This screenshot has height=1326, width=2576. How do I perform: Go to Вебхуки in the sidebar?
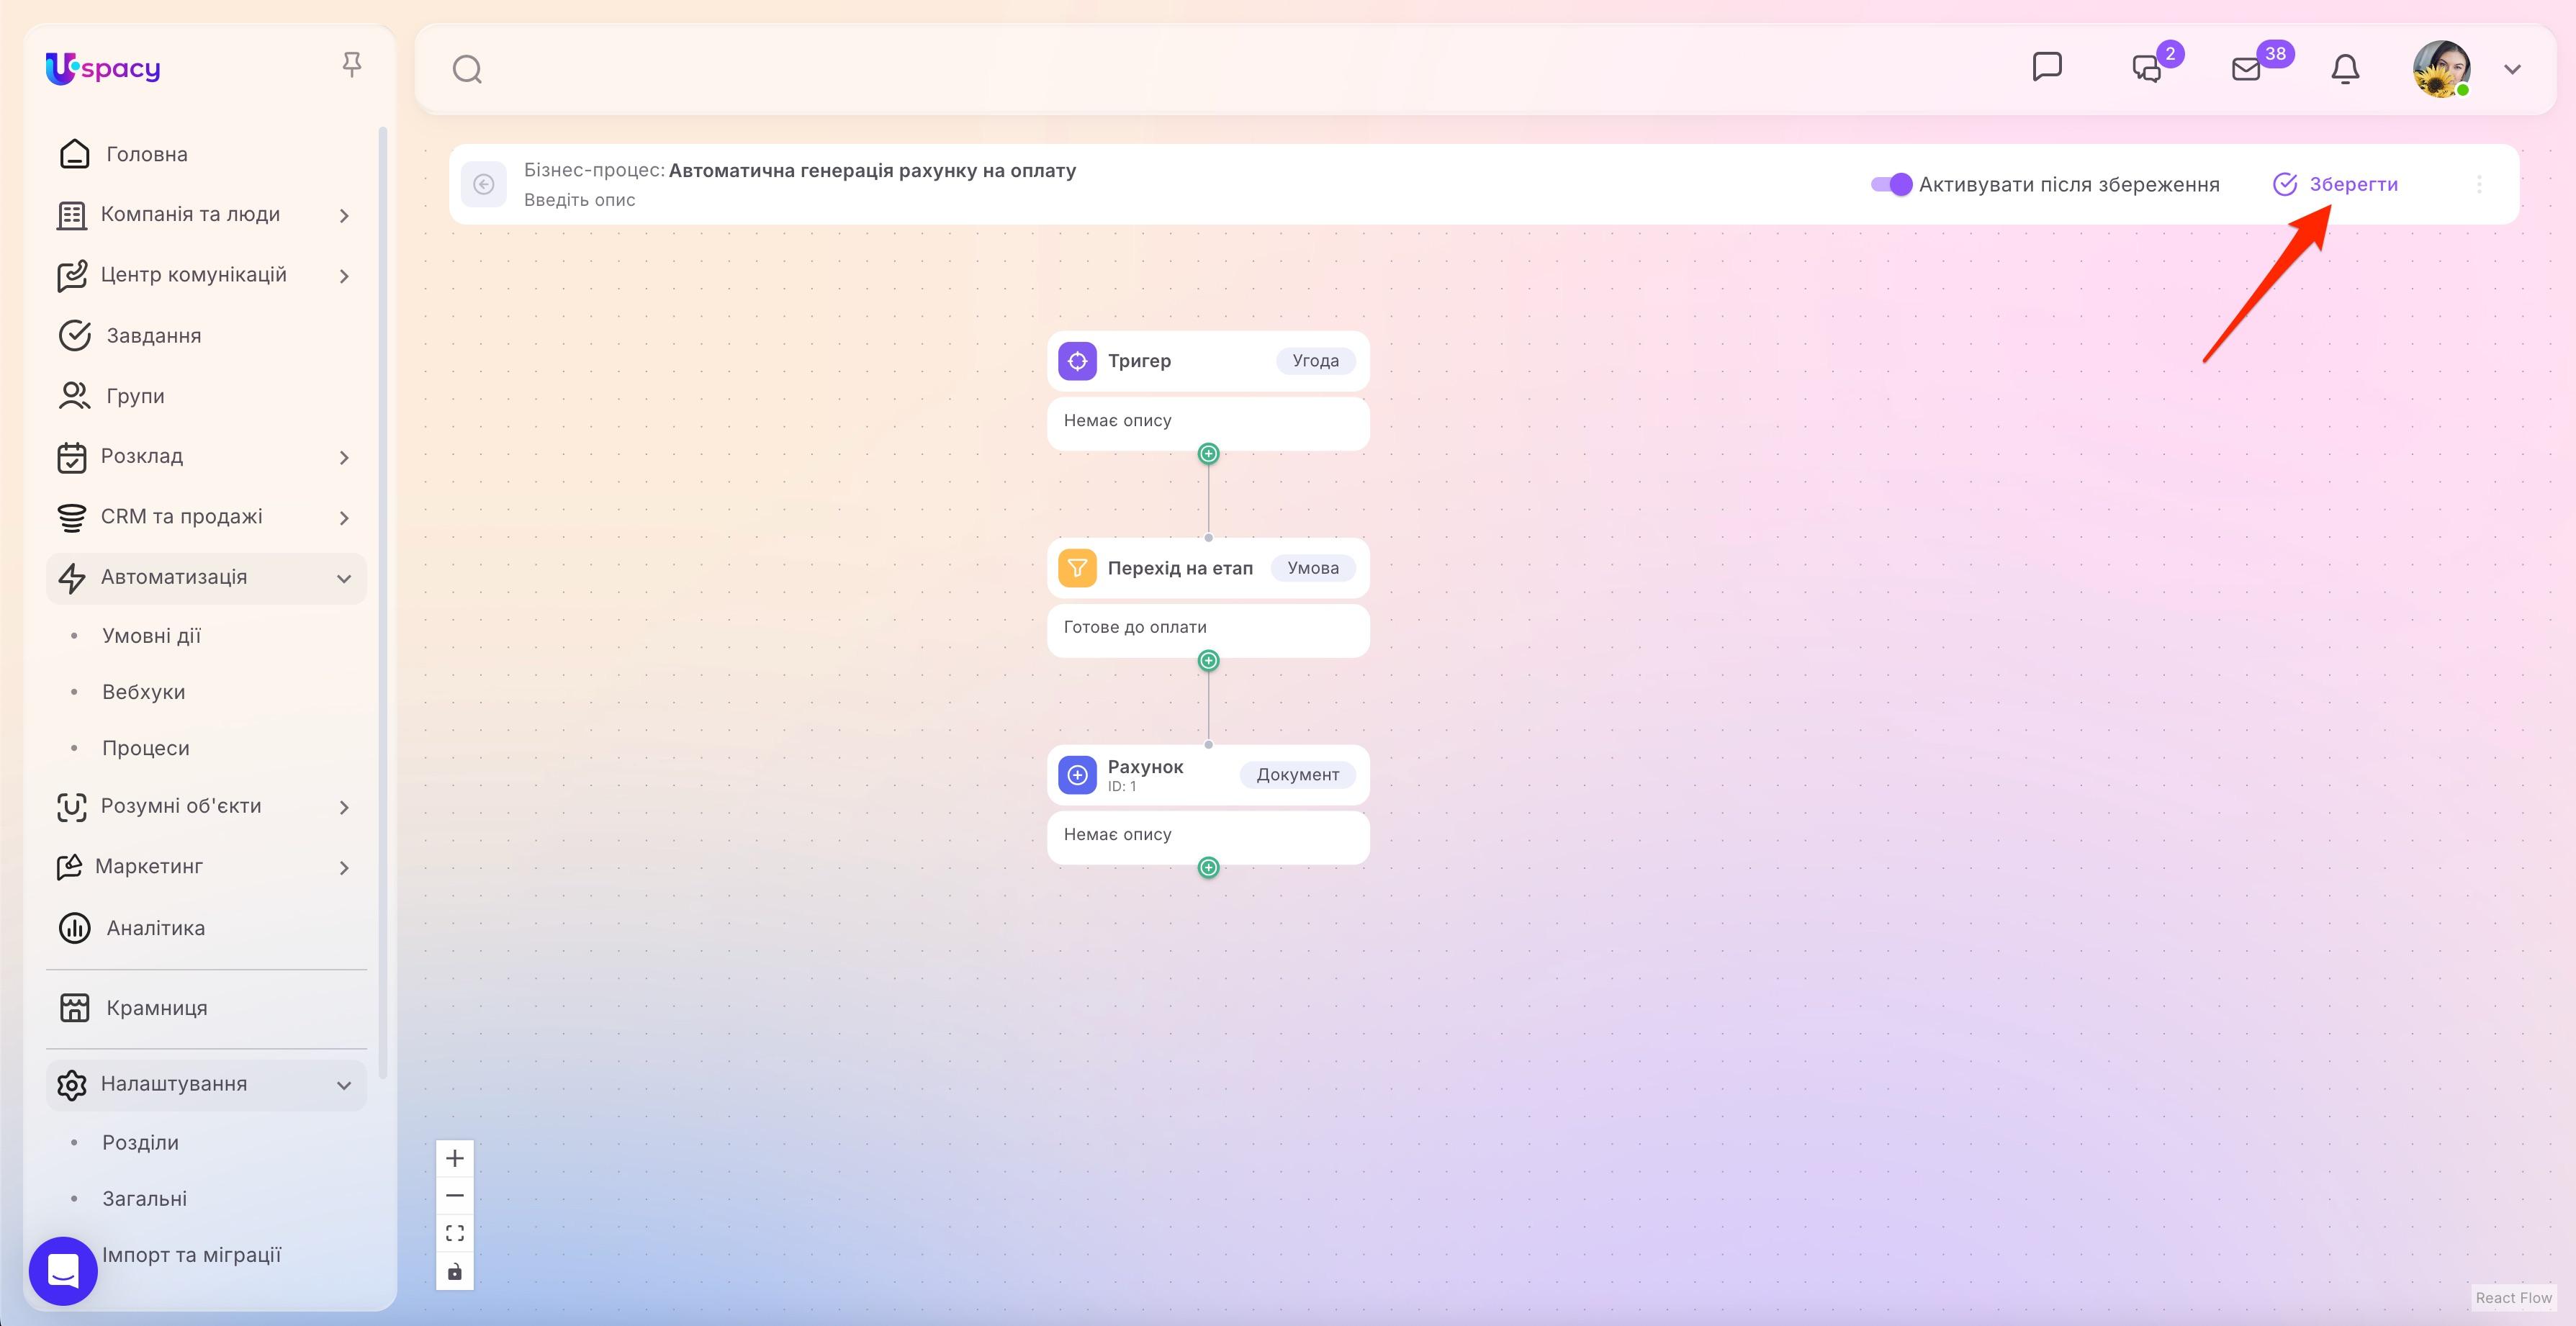point(144,692)
